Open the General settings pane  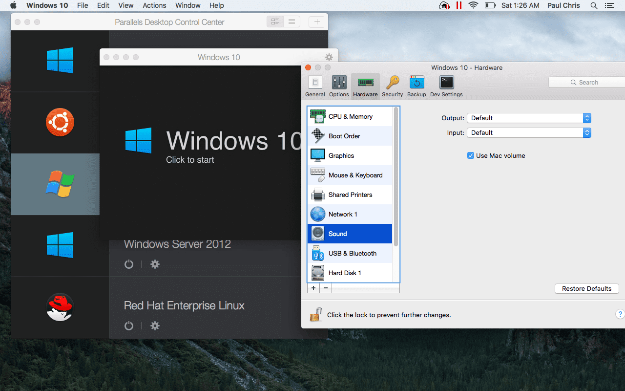tap(315, 87)
